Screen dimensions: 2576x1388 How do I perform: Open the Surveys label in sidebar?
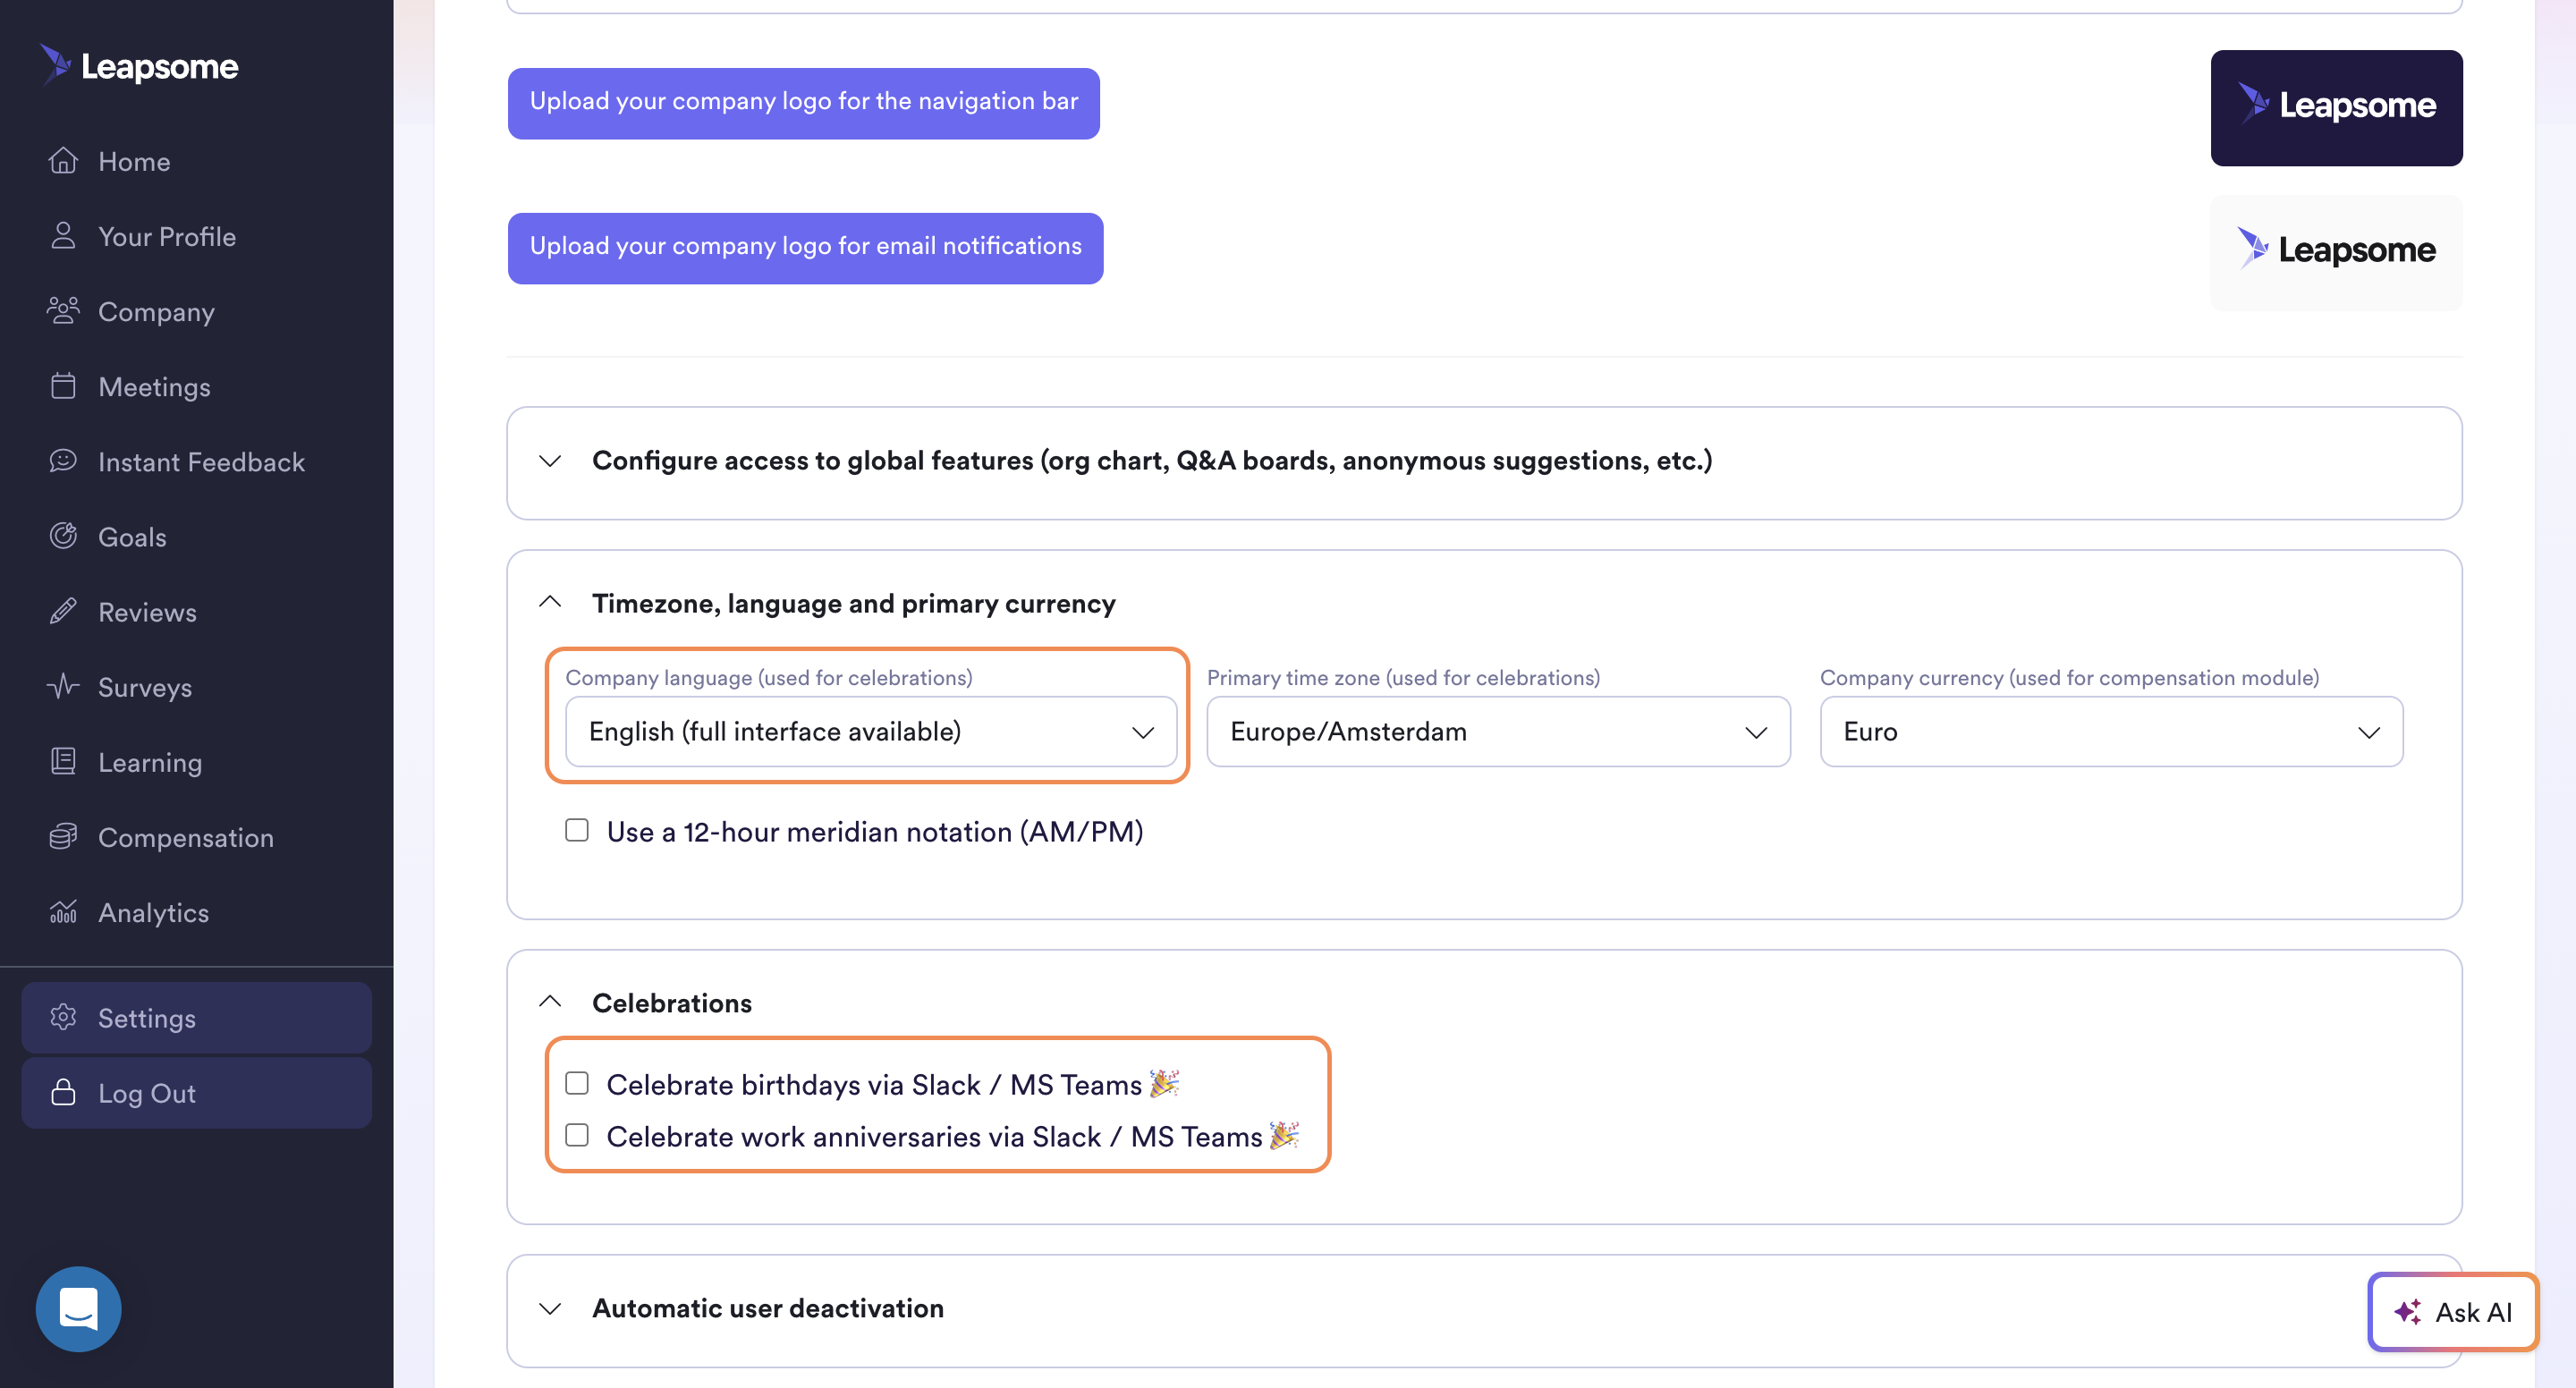[x=145, y=687]
